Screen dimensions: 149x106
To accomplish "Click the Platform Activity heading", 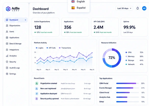I will [40, 43].
